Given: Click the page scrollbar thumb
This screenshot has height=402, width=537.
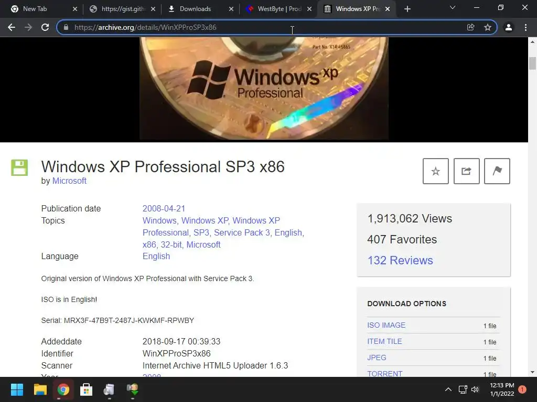Looking at the screenshot, I should click(532, 63).
